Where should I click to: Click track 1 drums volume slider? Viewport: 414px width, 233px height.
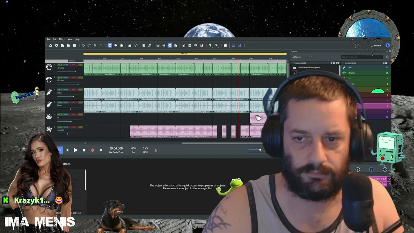pos(69,72)
